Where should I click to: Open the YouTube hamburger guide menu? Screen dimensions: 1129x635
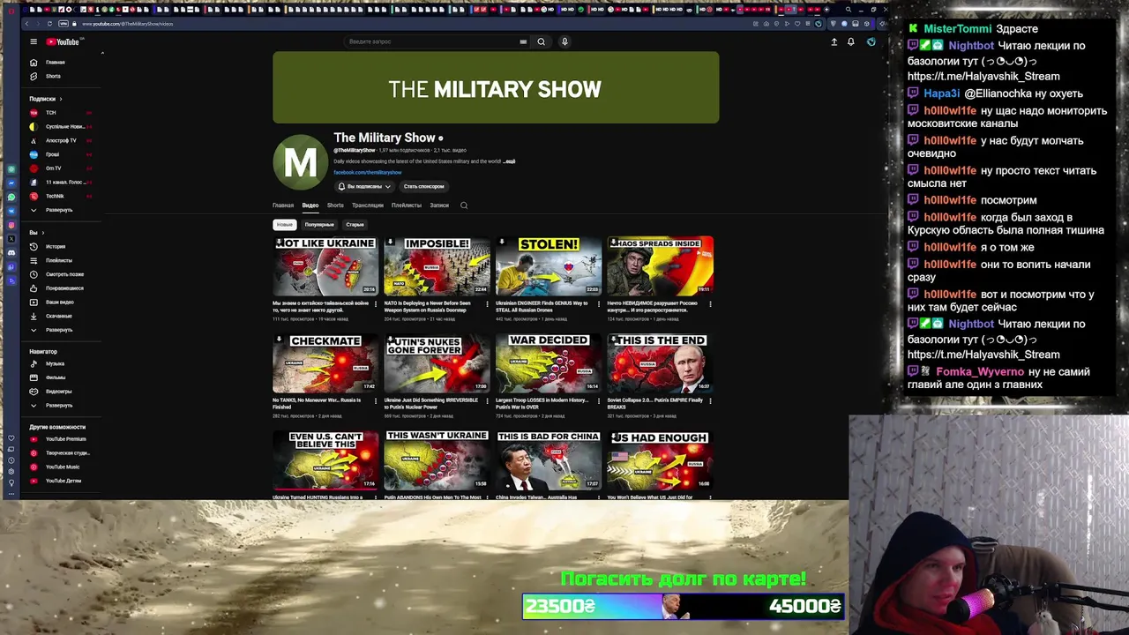(34, 41)
